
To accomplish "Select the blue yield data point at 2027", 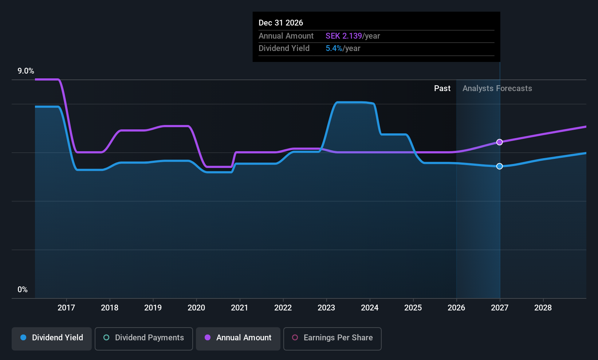I will [500, 166].
